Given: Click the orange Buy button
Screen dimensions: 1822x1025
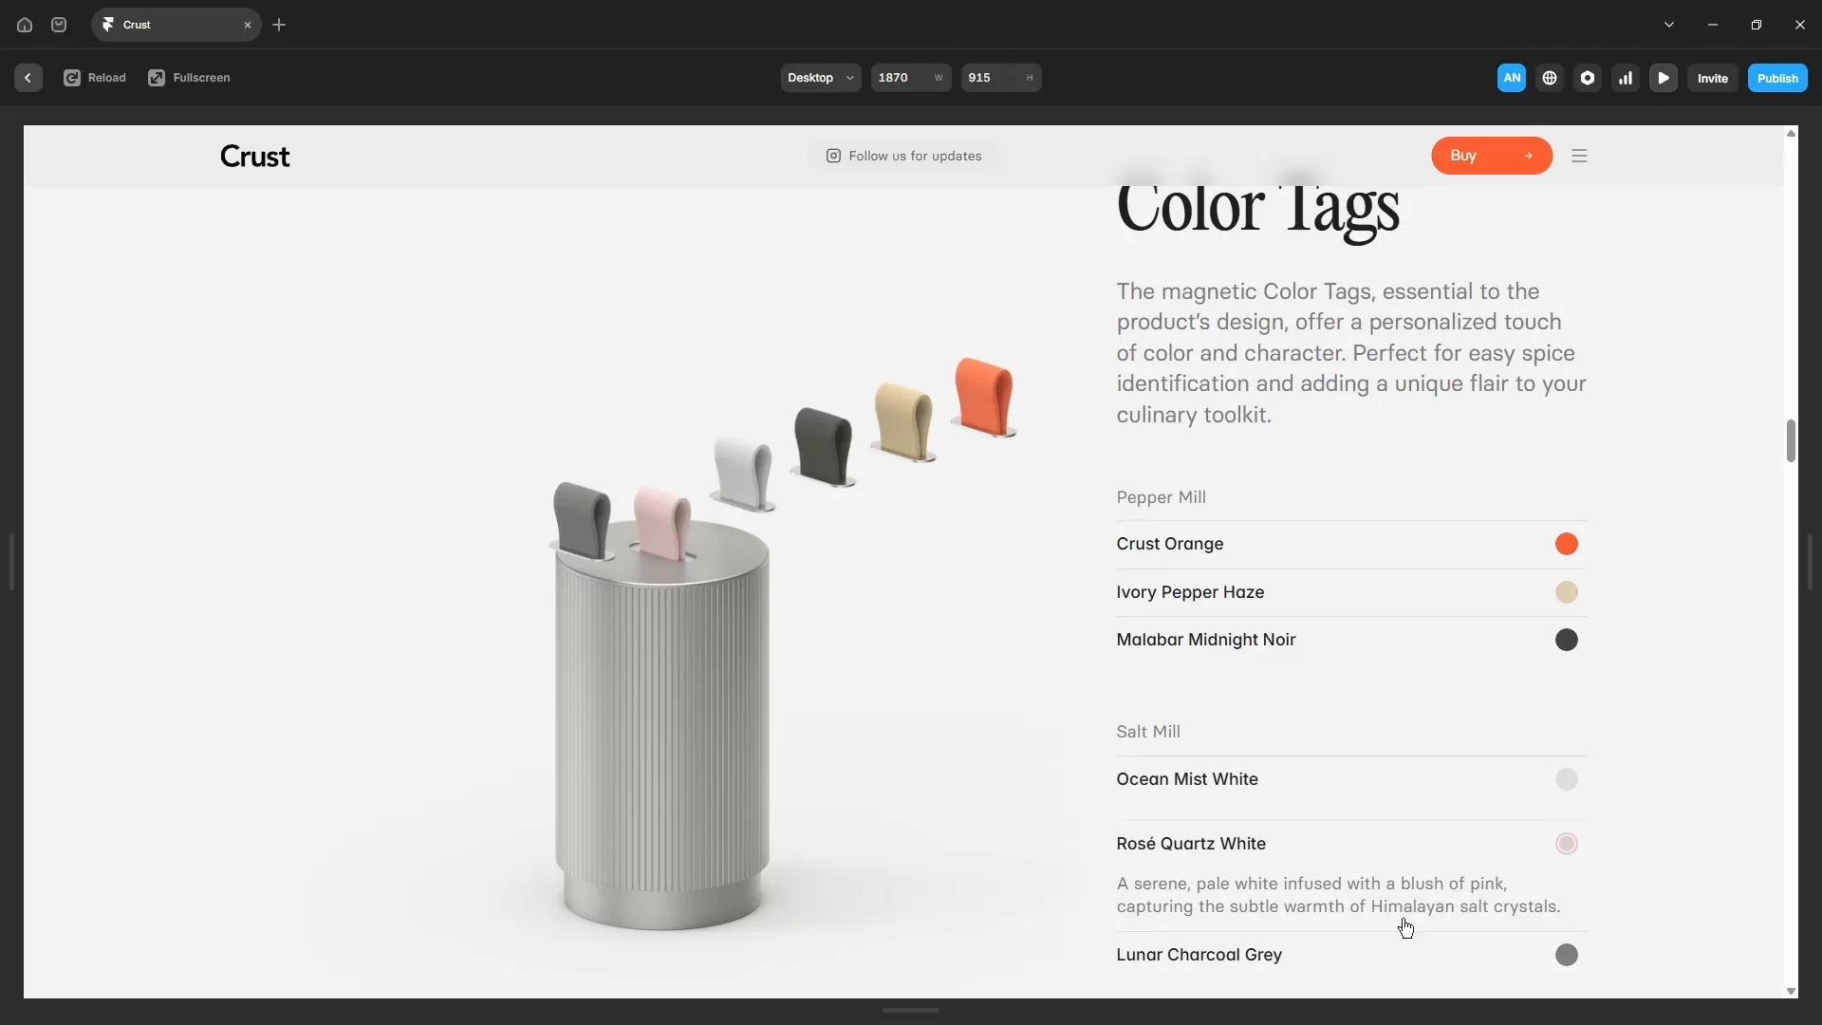Looking at the screenshot, I should pyautogui.click(x=1492, y=156).
